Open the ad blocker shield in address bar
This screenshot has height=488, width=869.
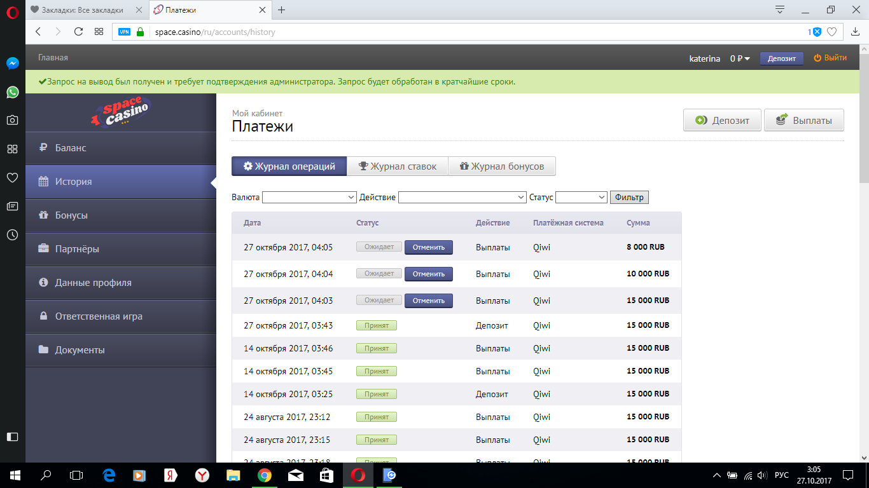pos(816,32)
